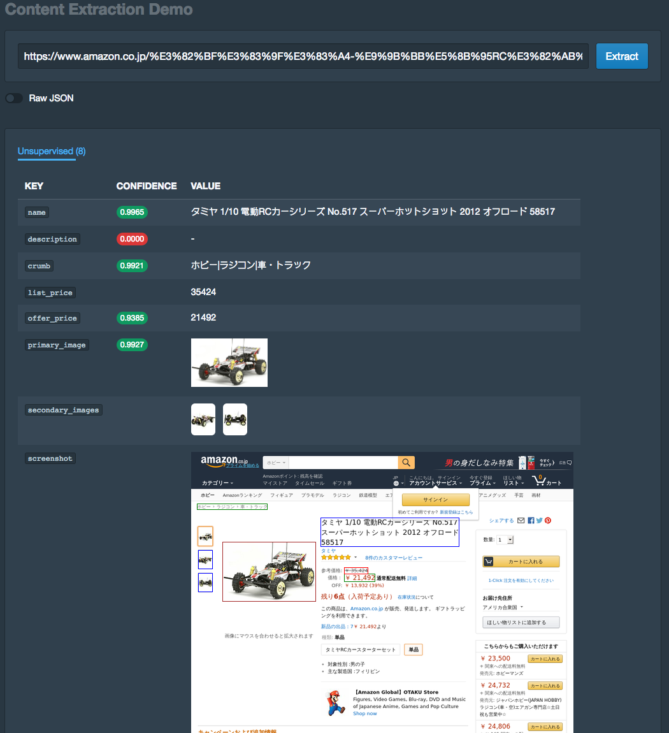The image size is (669, 733).
Task: Click the Amazon logo in the page screenshot
Action: (224, 461)
